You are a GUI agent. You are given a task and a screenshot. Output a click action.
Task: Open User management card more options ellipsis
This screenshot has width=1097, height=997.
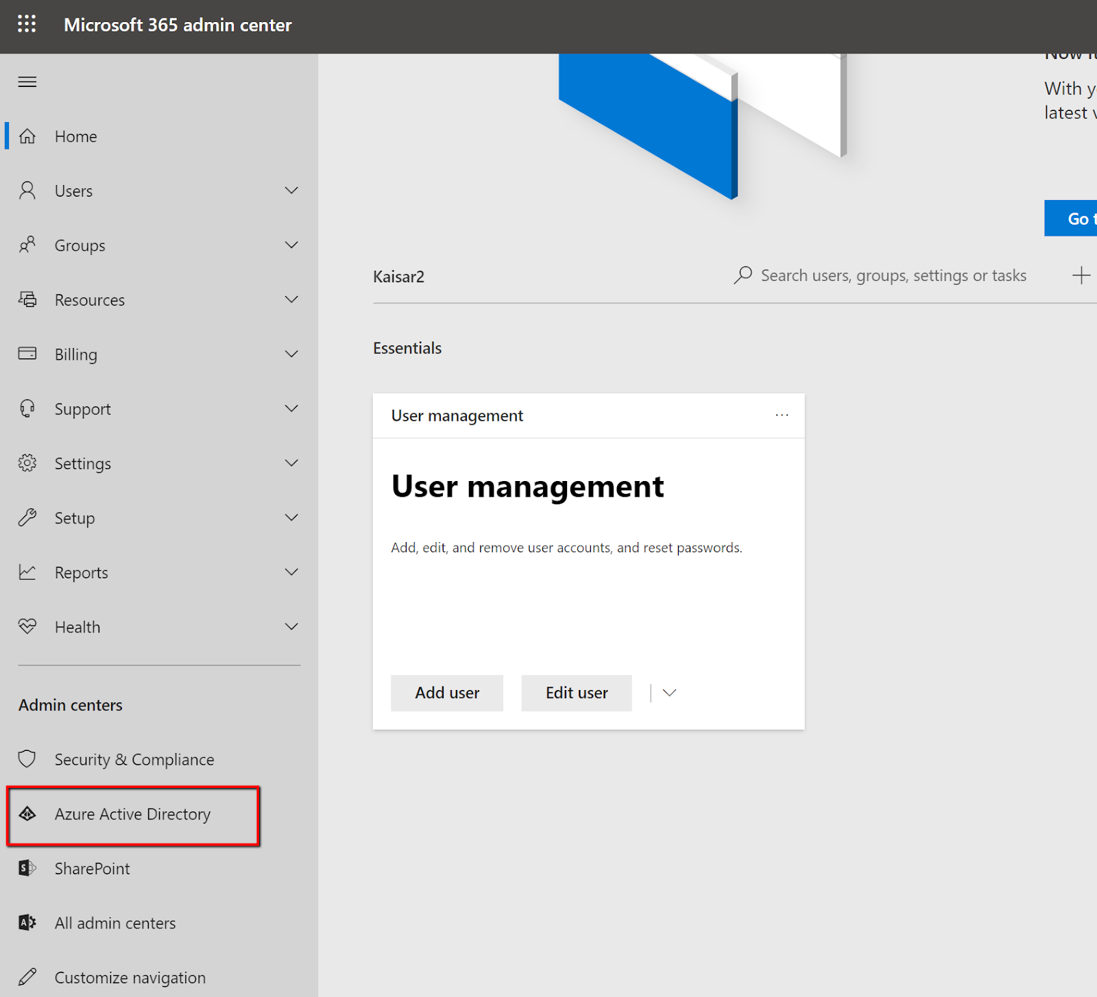pyautogui.click(x=782, y=415)
